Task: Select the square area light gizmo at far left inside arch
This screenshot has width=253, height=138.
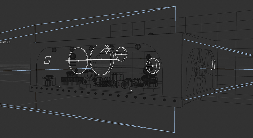Action: point(48,60)
